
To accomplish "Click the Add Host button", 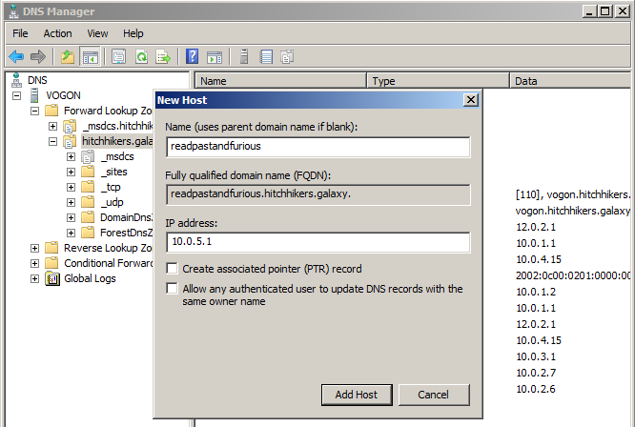I will (x=356, y=395).
